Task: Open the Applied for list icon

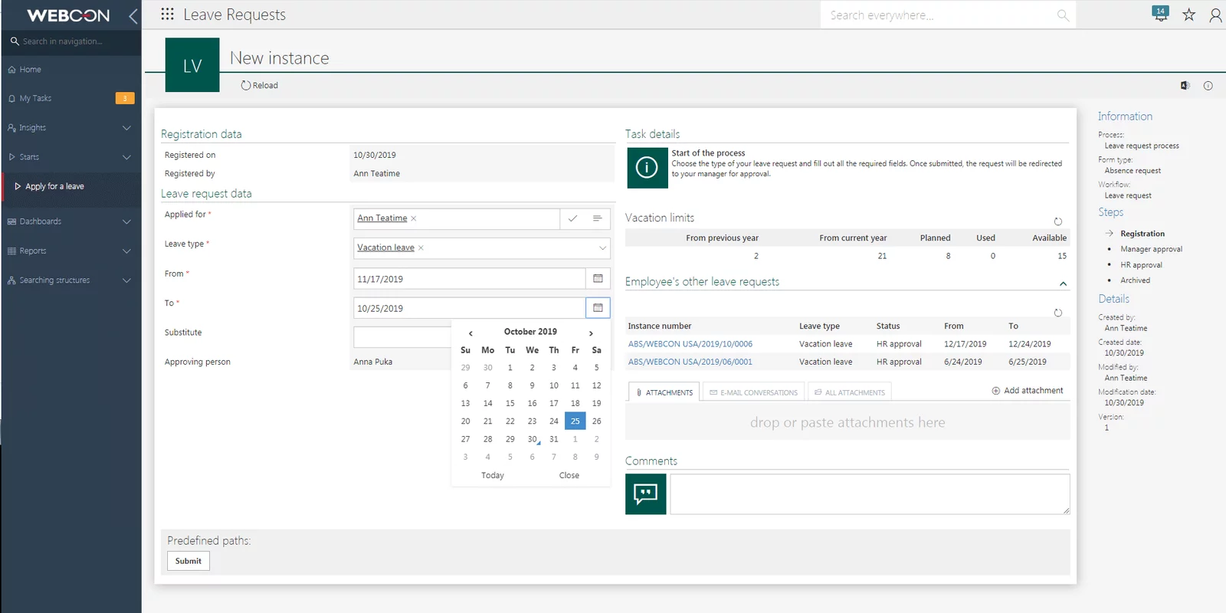Action: [597, 218]
